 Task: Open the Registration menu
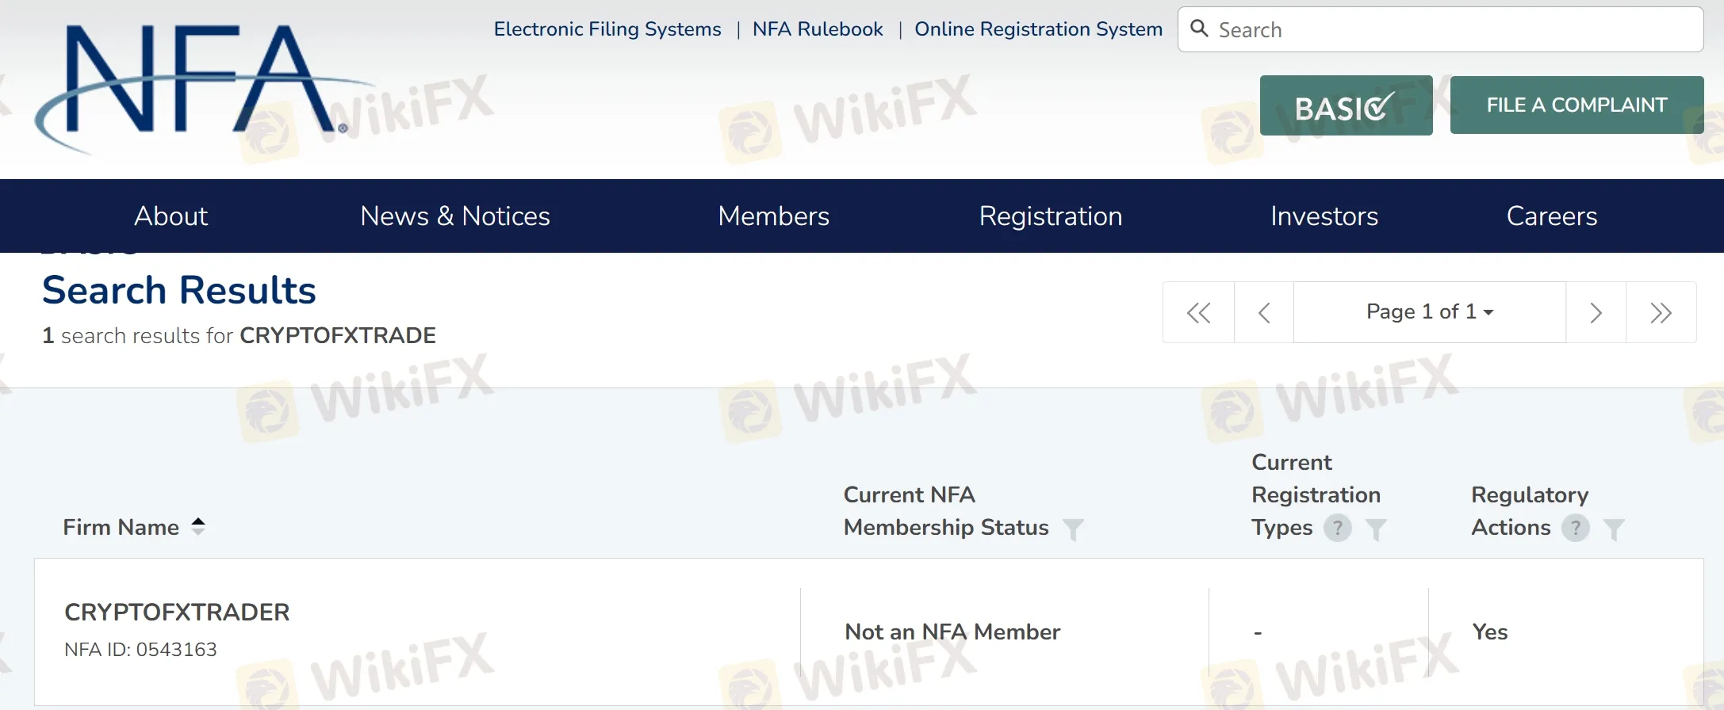click(1050, 216)
